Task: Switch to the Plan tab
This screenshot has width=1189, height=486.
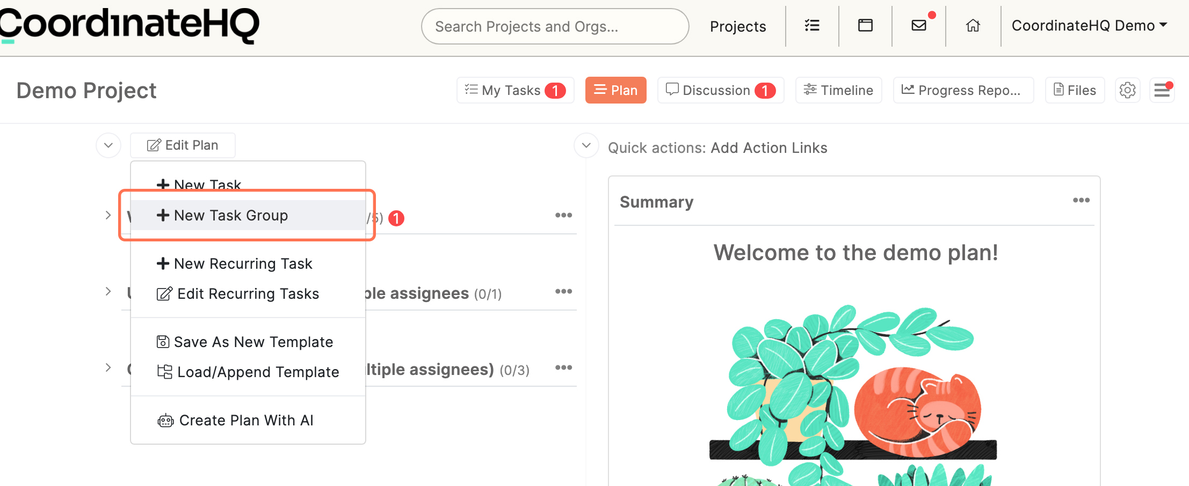Action: click(x=615, y=90)
